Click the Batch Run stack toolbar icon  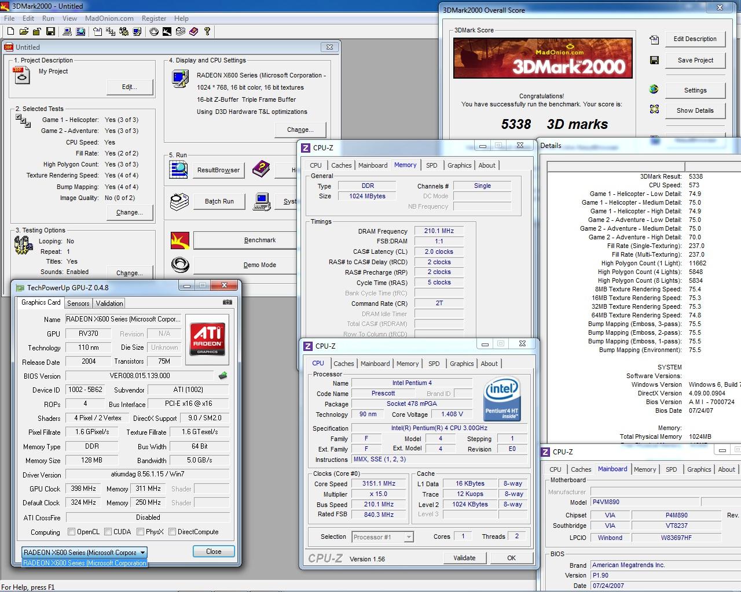(180, 31)
